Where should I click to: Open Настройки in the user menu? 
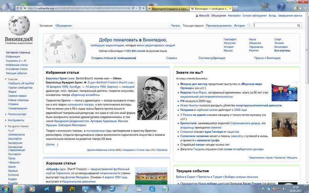pyautogui.click(x=234, y=15)
